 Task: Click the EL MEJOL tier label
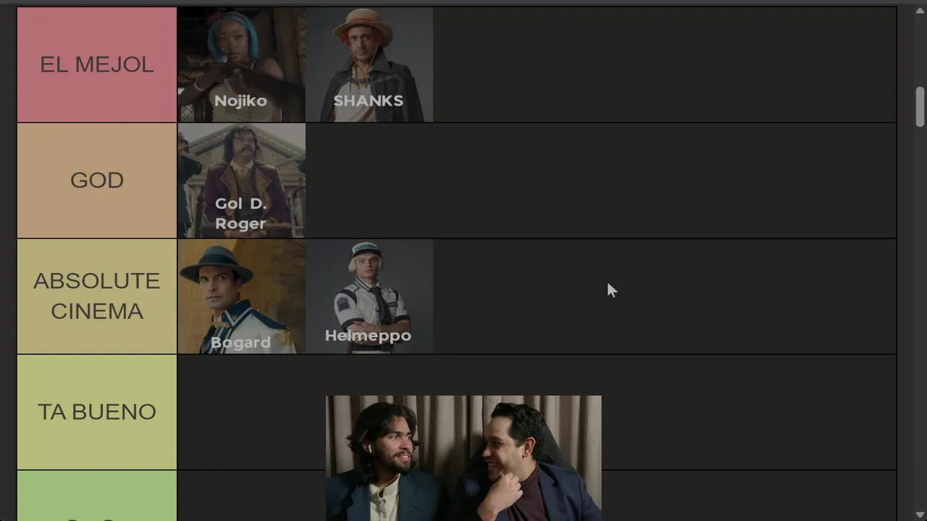pyautogui.click(x=97, y=64)
